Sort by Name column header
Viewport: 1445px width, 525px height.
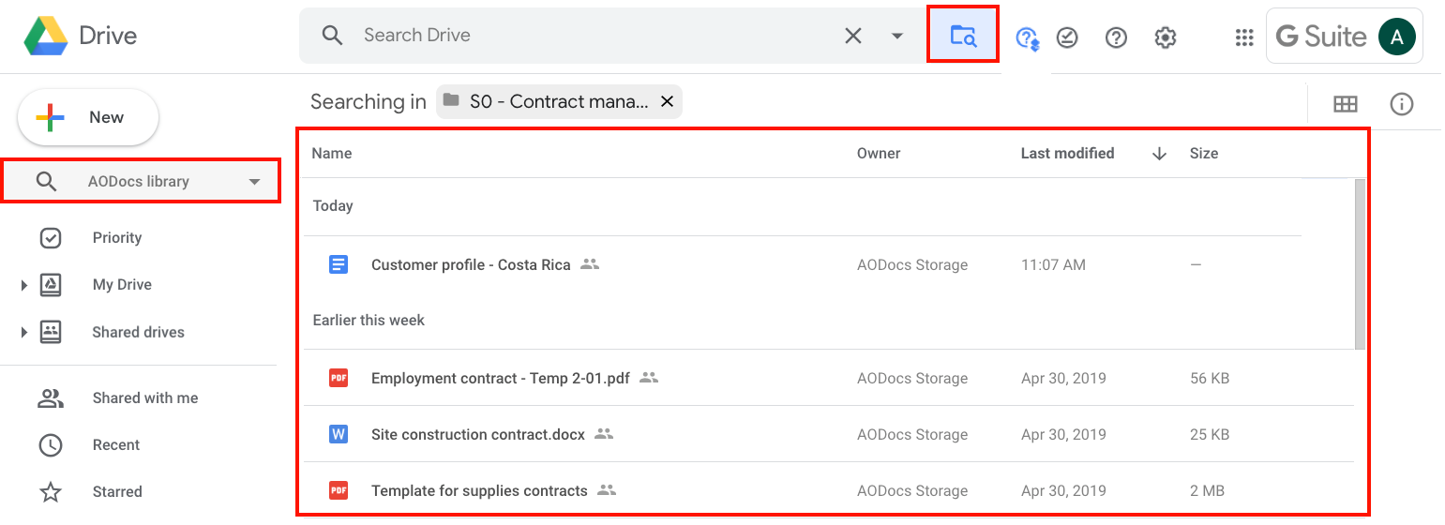click(x=332, y=154)
